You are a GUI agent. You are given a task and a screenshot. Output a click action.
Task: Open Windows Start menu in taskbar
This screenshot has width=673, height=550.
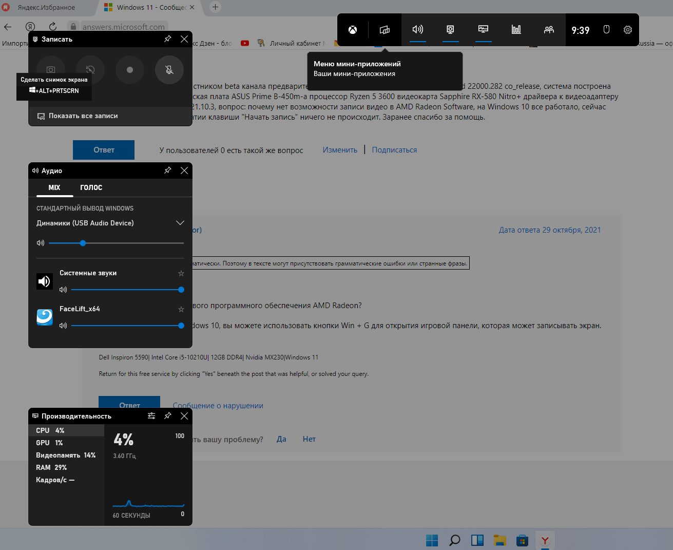click(x=432, y=540)
